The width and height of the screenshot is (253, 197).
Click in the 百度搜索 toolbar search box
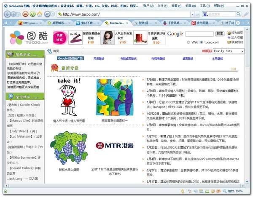coord(222,14)
